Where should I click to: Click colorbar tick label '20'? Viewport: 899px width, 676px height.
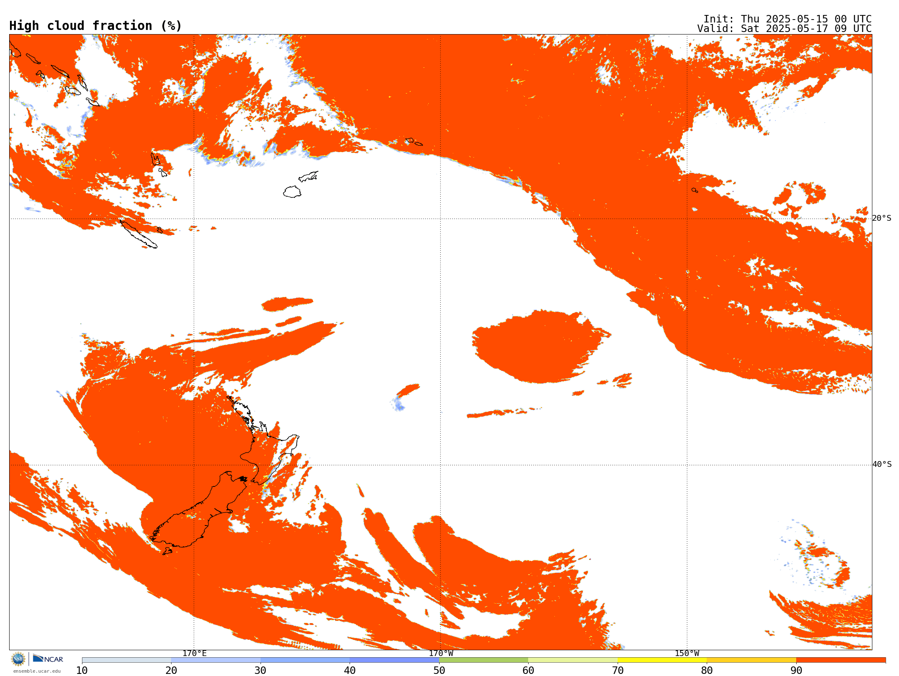tap(171, 671)
